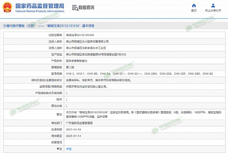Image resolution: width=228 pixels, height=154 pixels.
Task: Click the document icon before 境内医疗器械
Action: (x=4, y=26)
